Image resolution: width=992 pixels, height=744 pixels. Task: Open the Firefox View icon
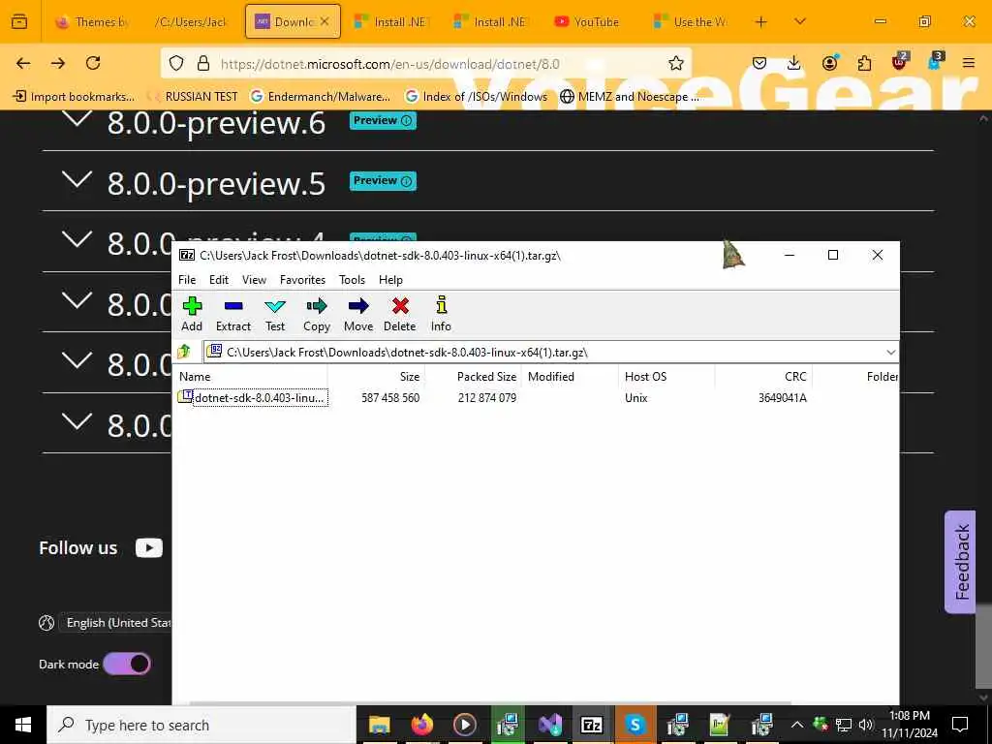click(19, 21)
